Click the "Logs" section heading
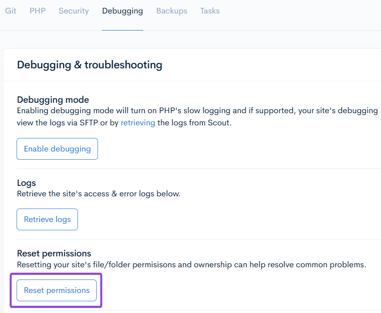Image resolution: width=381 pixels, height=313 pixels. (26, 183)
